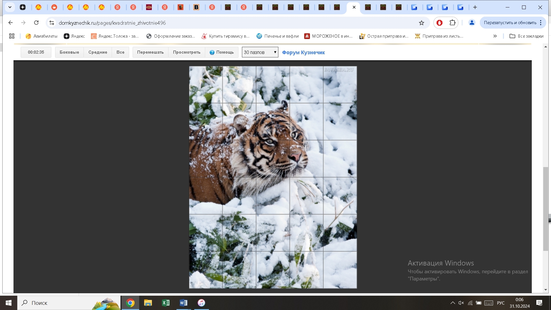The width and height of the screenshot is (551, 310).
Task: Close the active tab with X
Action: (x=354, y=7)
